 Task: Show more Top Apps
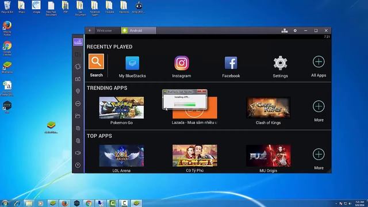click(x=319, y=154)
